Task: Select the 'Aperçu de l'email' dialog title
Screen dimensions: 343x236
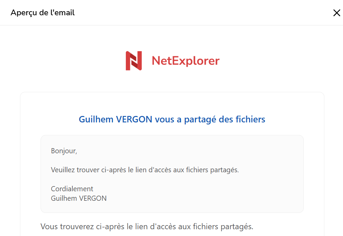Action: pyautogui.click(x=43, y=13)
